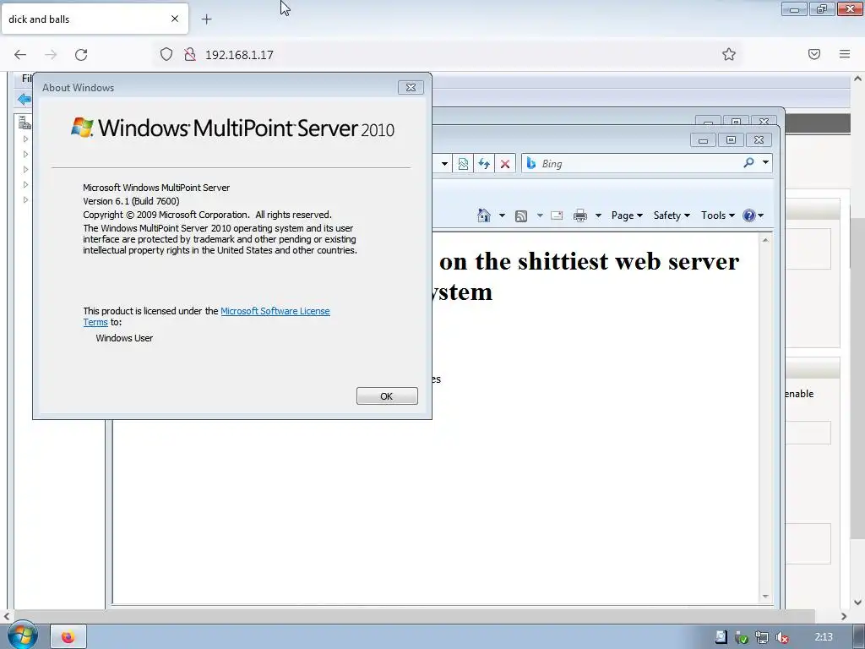Image resolution: width=865 pixels, height=649 pixels.
Task: Open the Safety menu in IE
Action: (x=672, y=215)
